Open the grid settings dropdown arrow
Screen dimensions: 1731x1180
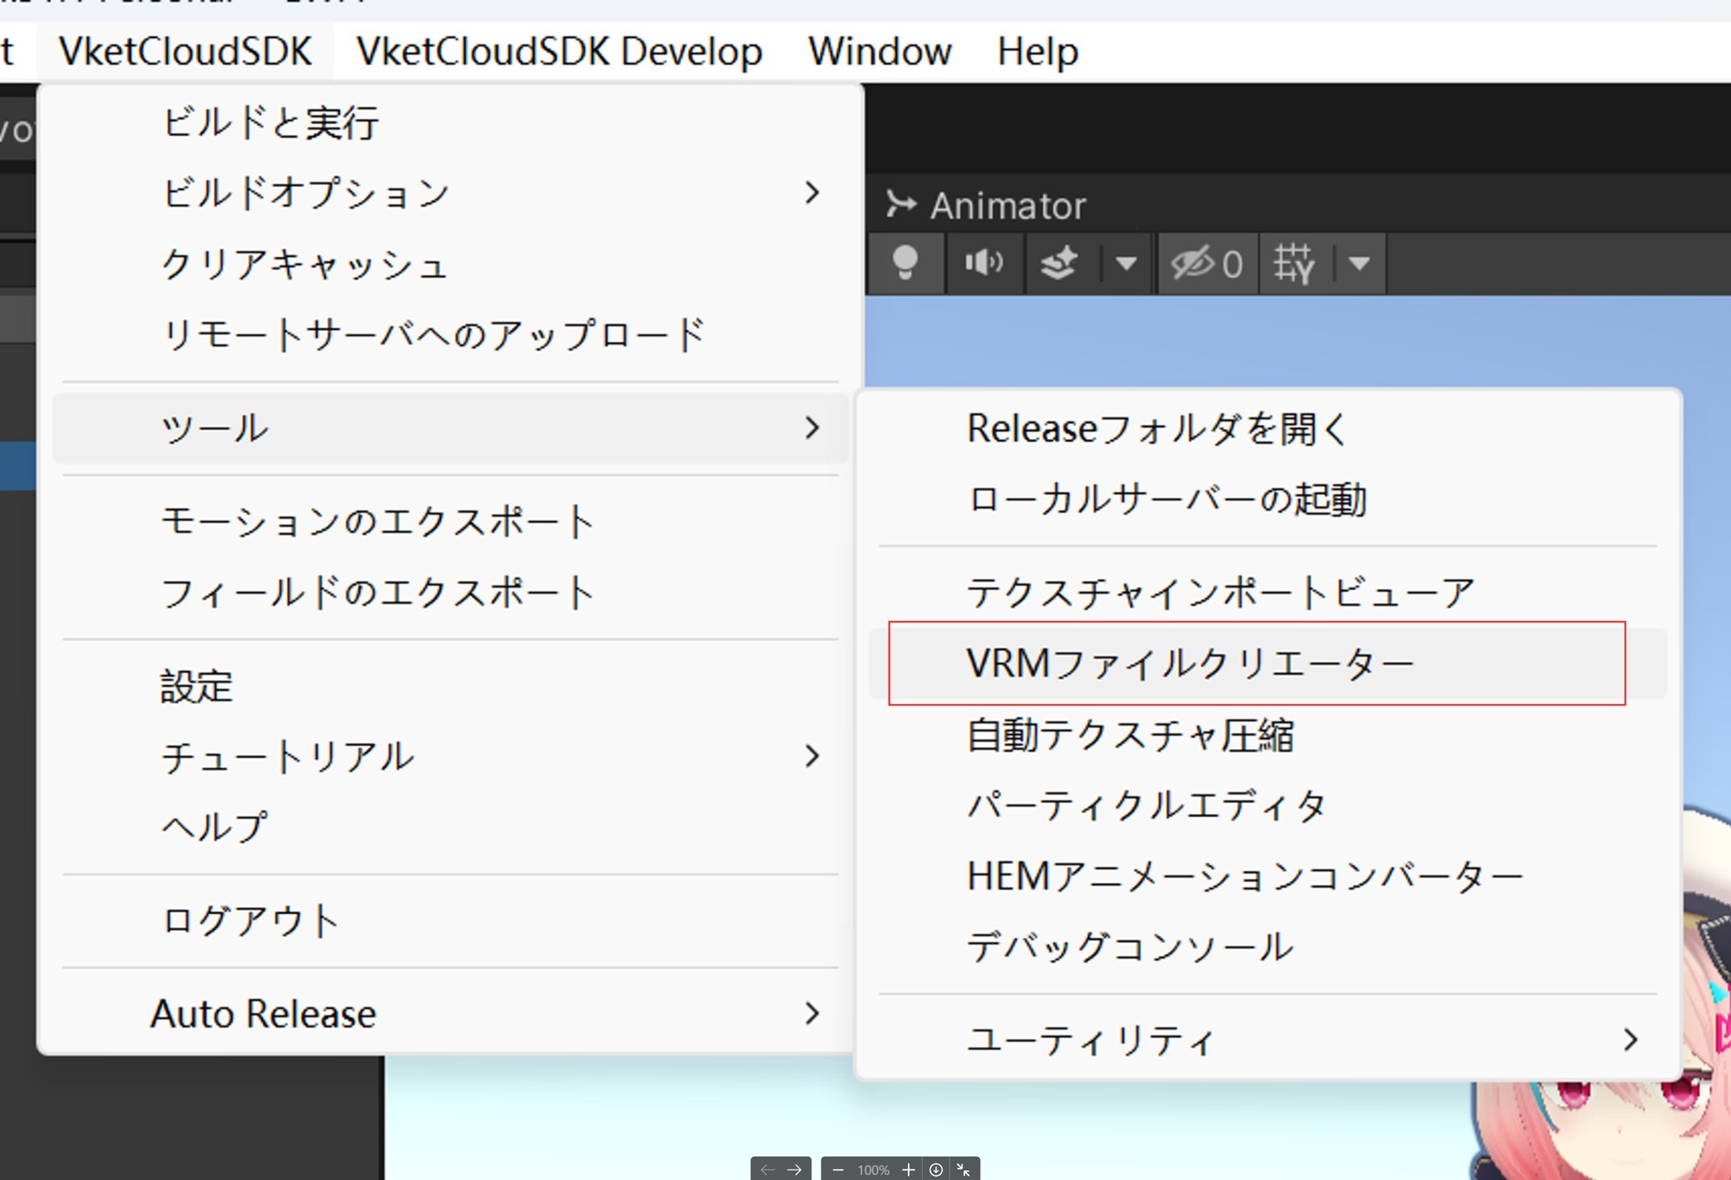pyautogui.click(x=1359, y=263)
